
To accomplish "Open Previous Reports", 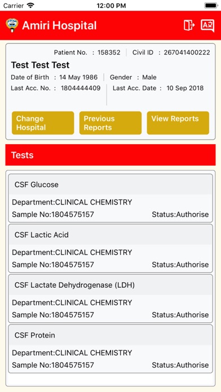I will (x=111, y=123).
